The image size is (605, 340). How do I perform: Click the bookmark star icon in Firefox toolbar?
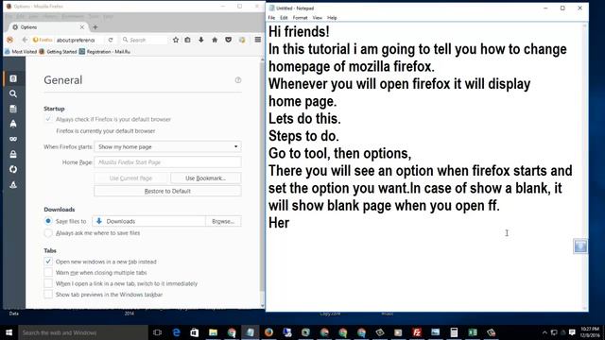click(176, 40)
